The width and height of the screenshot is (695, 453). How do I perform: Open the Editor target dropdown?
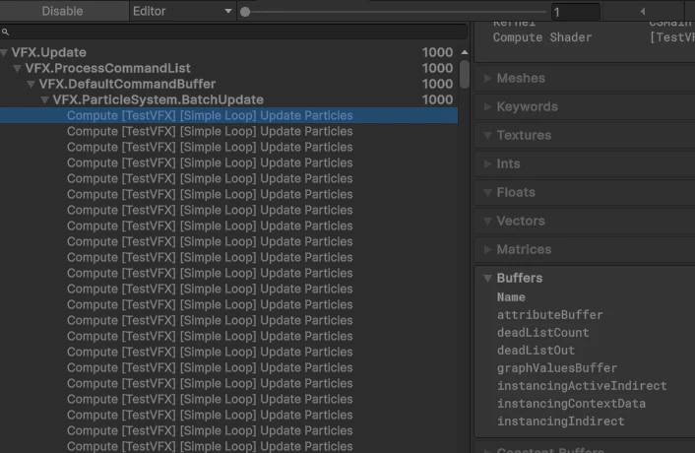[x=182, y=11]
